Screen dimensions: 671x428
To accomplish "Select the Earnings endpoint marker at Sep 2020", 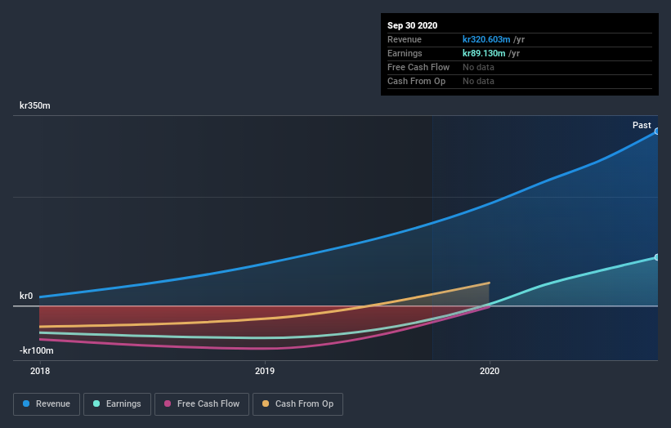I will coord(656,257).
